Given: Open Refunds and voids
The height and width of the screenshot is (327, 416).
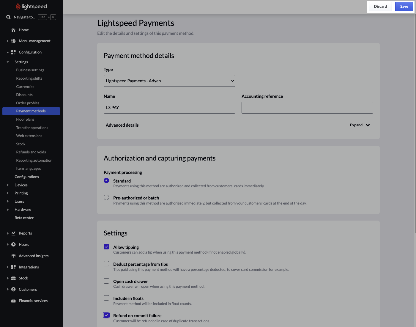Looking at the screenshot, I should click(31, 152).
